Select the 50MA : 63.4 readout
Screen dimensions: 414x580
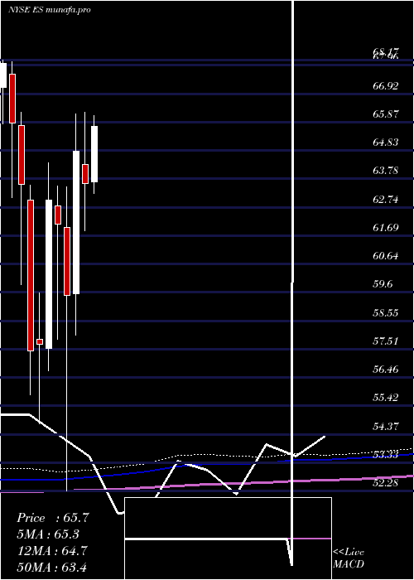pyautogui.click(x=53, y=567)
